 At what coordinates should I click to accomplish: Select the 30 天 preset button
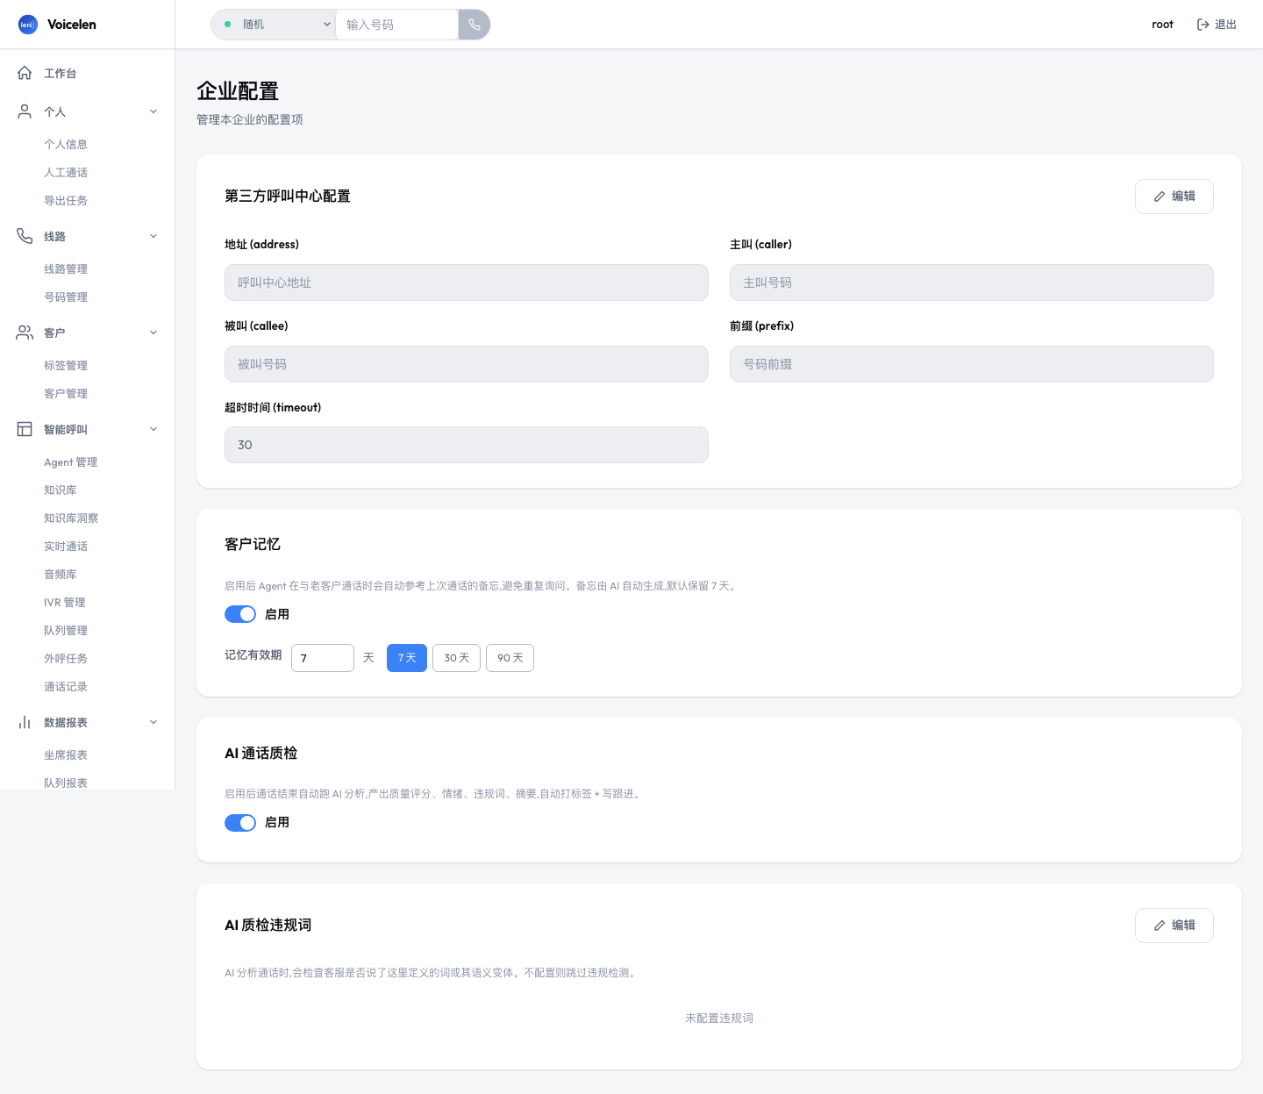[x=456, y=658]
